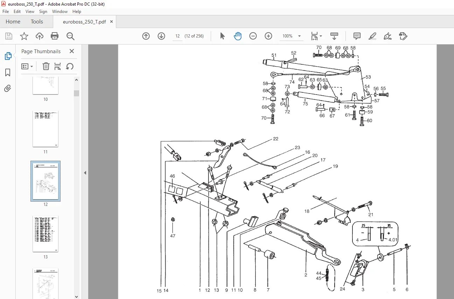Toggle the Bookmarks panel icon
Image resolution: width=454 pixels, height=299 pixels.
coord(8,72)
